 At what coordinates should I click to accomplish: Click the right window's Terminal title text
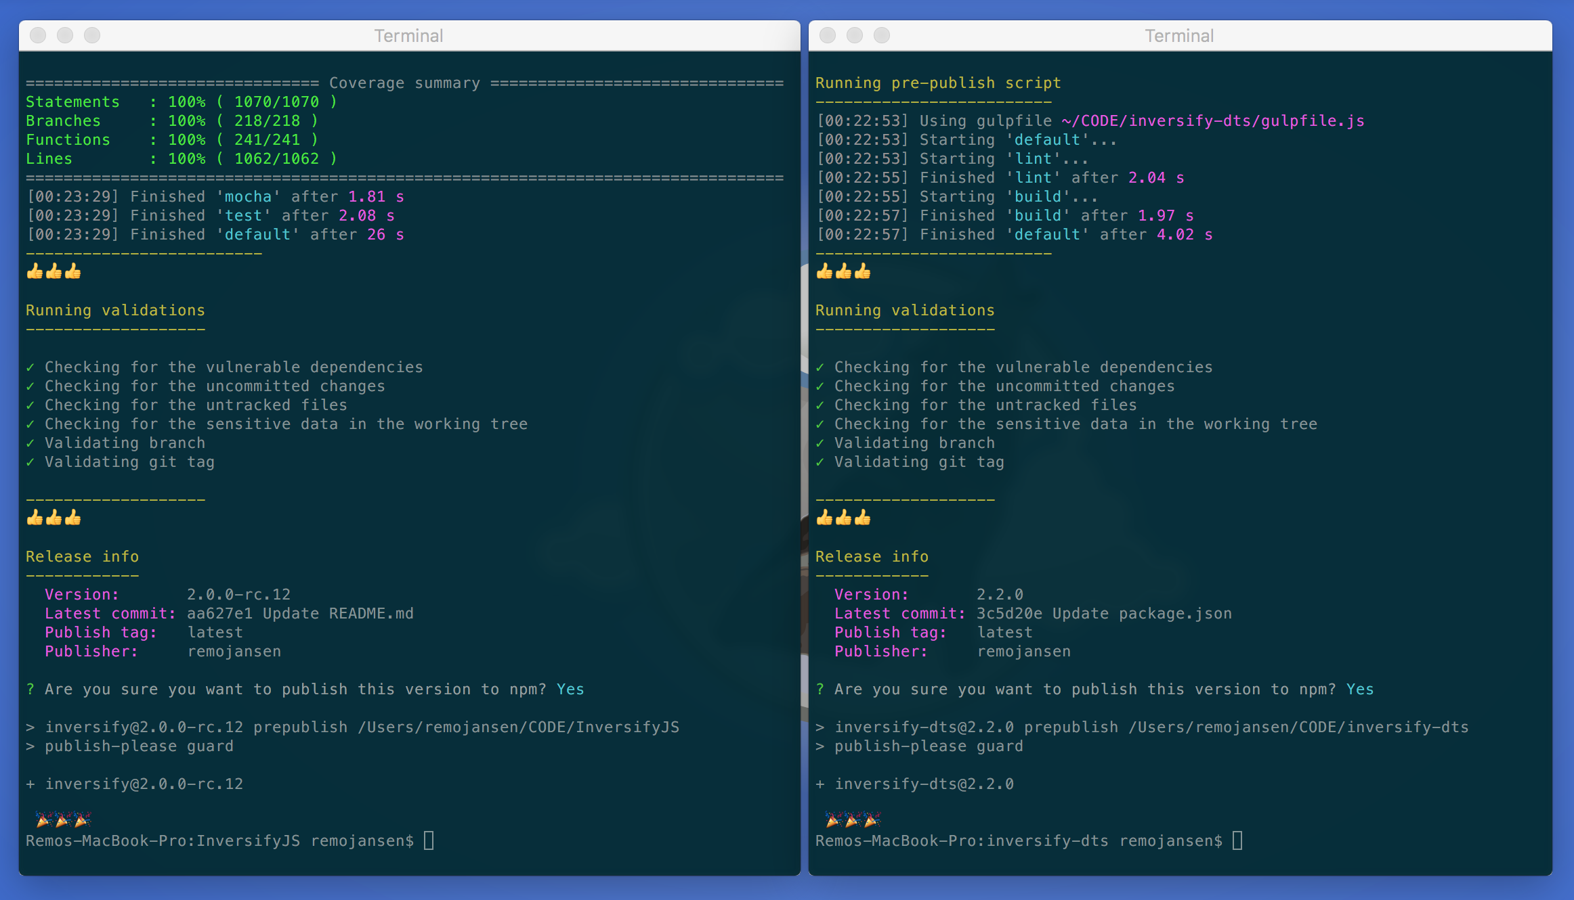point(1179,36)
